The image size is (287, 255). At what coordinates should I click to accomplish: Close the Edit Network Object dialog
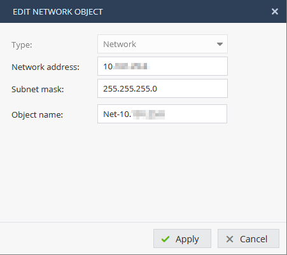275,11
